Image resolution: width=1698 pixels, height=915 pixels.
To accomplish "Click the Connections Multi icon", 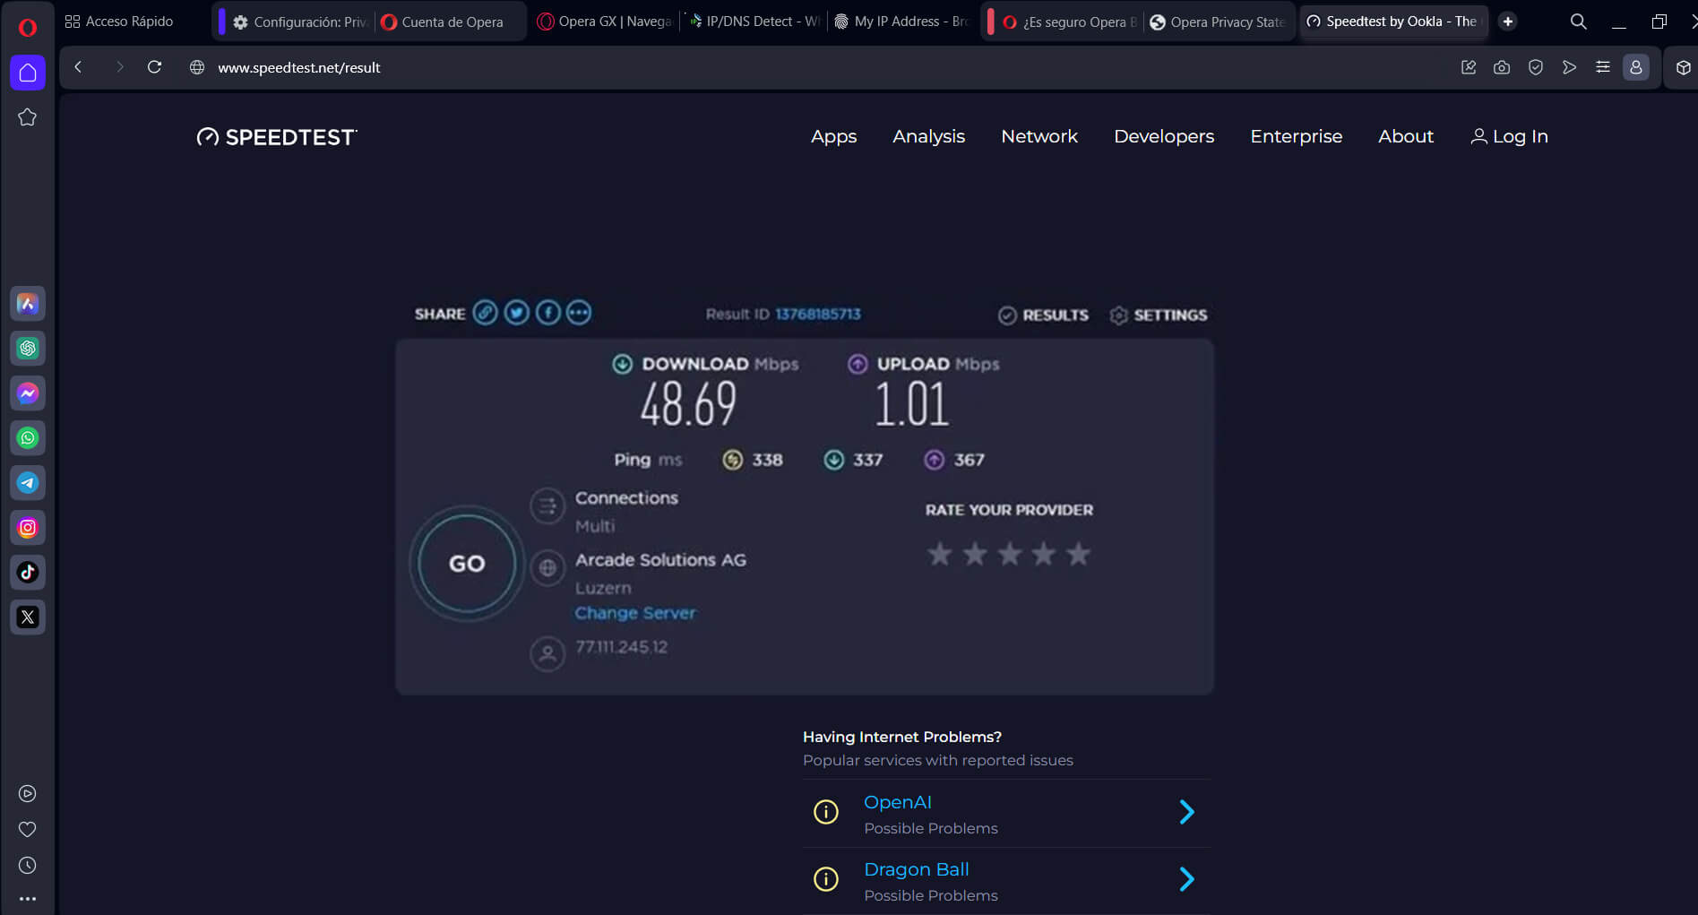I will click(x=547, y=505).
